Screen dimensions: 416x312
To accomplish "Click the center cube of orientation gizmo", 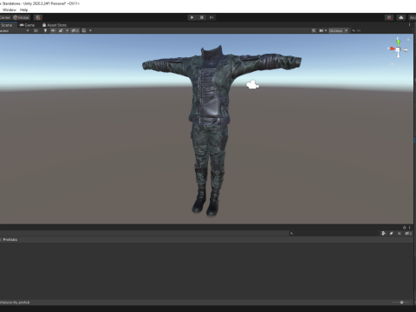I will pyautogui.click(x=398, y=50).
